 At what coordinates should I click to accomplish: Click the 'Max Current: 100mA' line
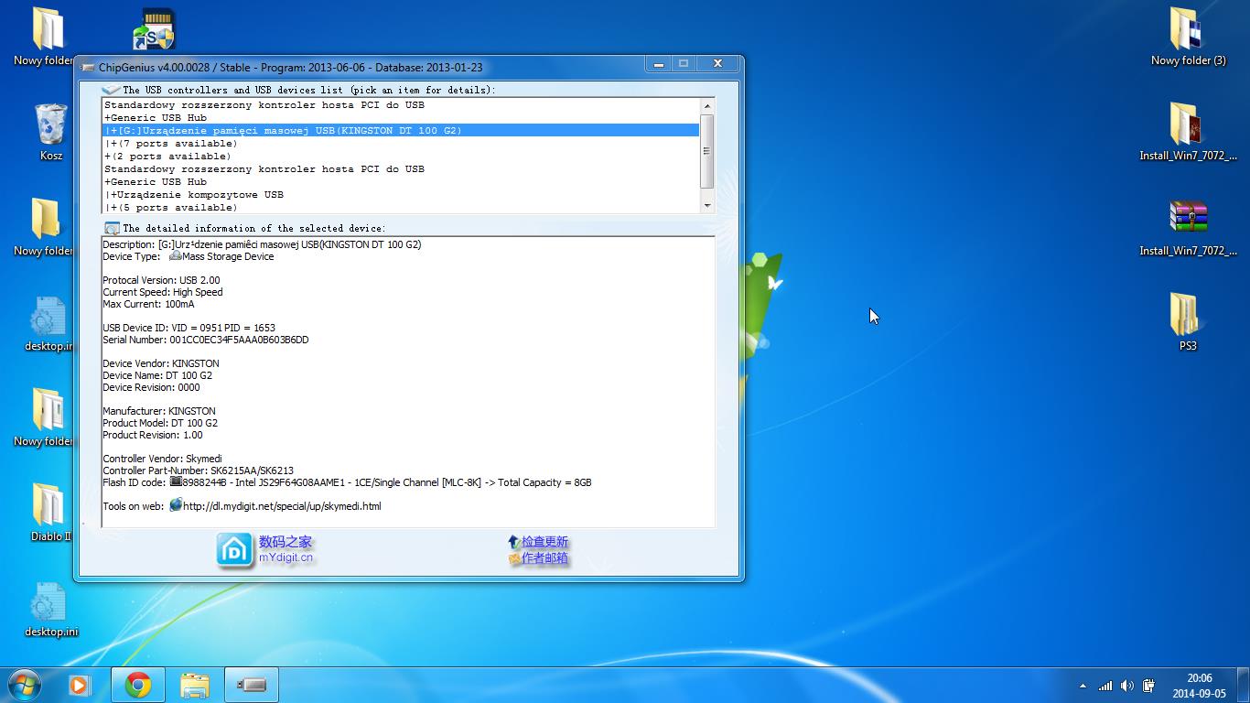(x=148, y=304)
